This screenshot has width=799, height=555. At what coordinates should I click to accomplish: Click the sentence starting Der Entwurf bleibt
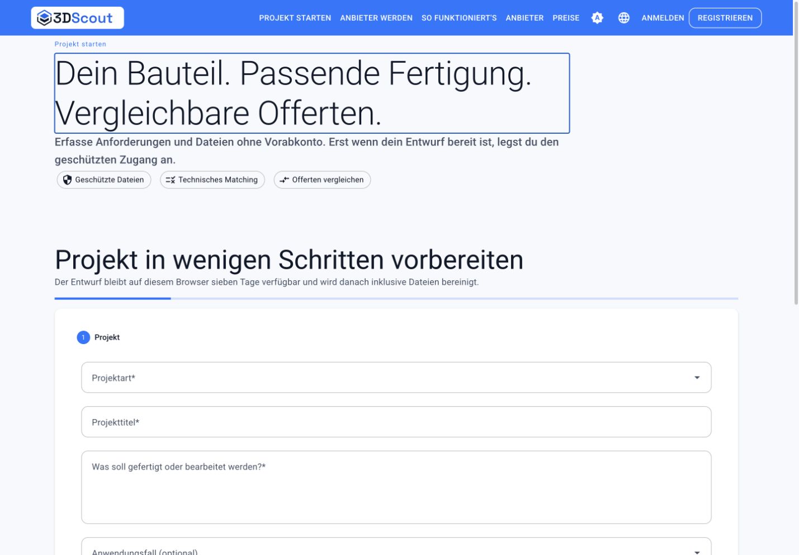[x=267, y=282]
